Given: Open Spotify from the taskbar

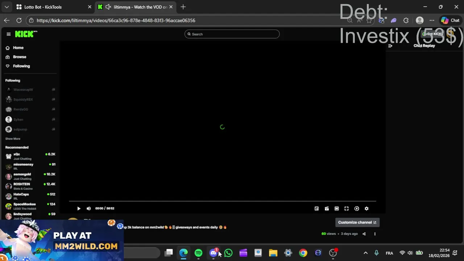Looking at the screenshot, I should pos(198,253).
